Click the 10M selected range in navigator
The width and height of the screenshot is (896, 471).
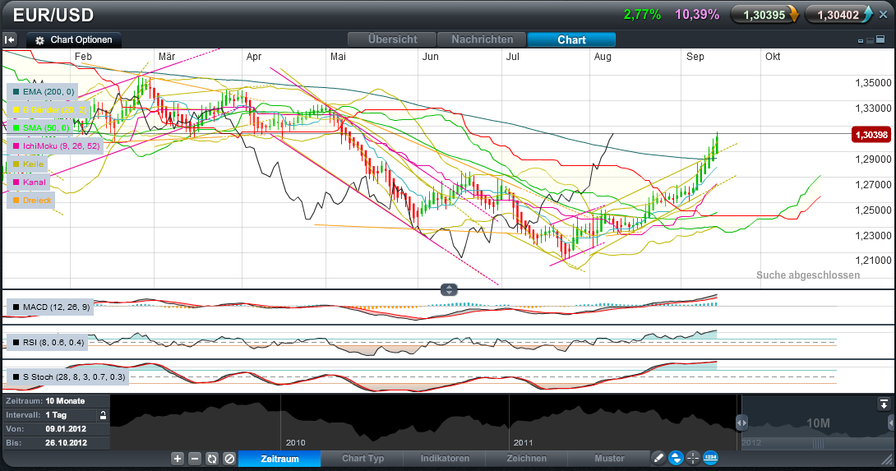click(818, 423)
